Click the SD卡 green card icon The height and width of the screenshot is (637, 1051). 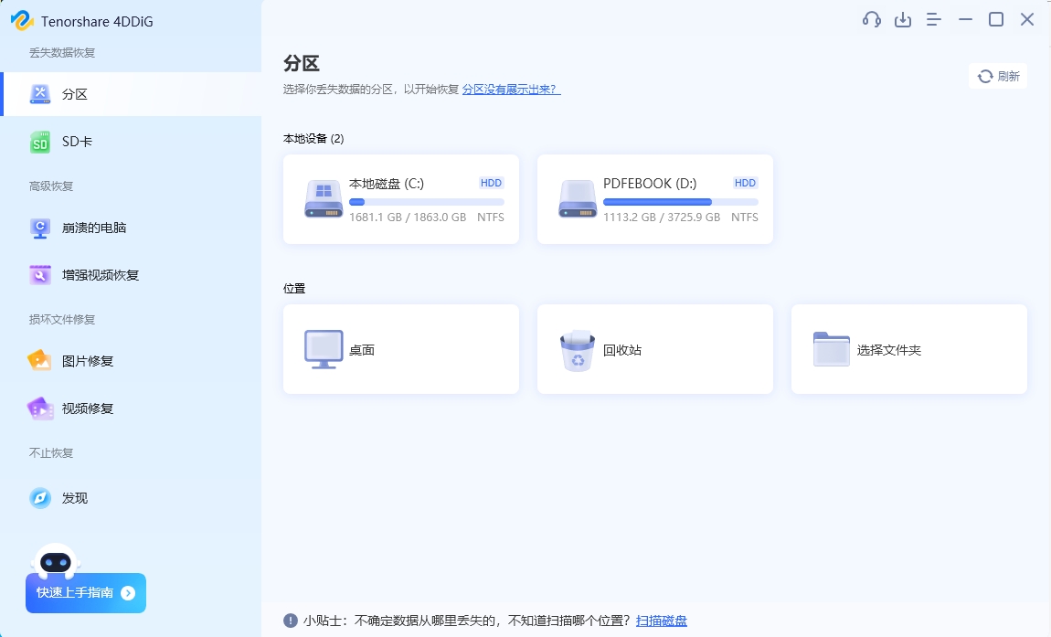[40, 142]
